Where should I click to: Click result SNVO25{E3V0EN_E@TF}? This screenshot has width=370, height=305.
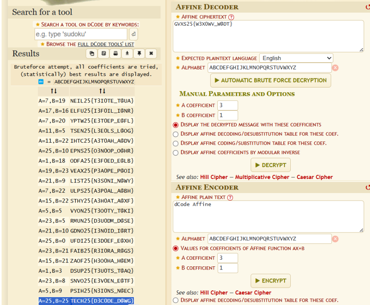tap(102, 281)
